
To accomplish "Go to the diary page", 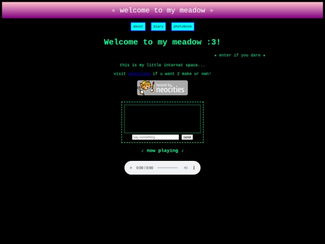I will [x=158, y=27].
